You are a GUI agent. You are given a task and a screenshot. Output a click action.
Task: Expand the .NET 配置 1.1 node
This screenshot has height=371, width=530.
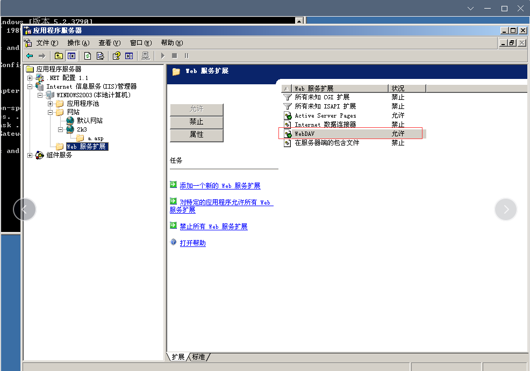[x=31, y=78]
